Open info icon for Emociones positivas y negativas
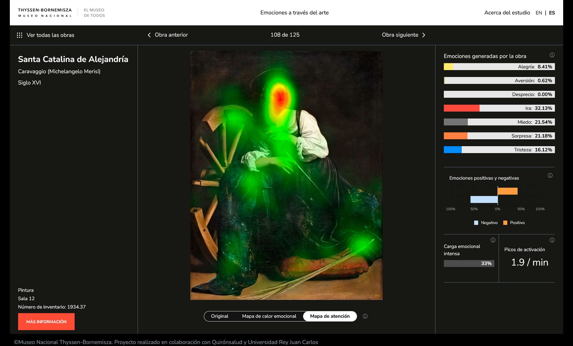Screen dimensions: 573x346 (550, 176)
